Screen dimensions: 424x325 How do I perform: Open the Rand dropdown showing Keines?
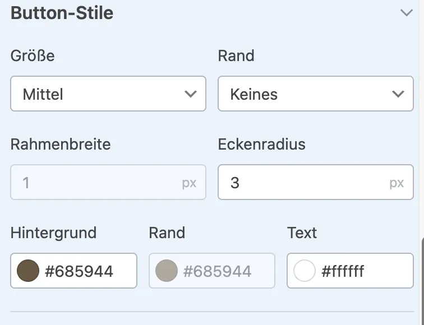tap(316, 94)
